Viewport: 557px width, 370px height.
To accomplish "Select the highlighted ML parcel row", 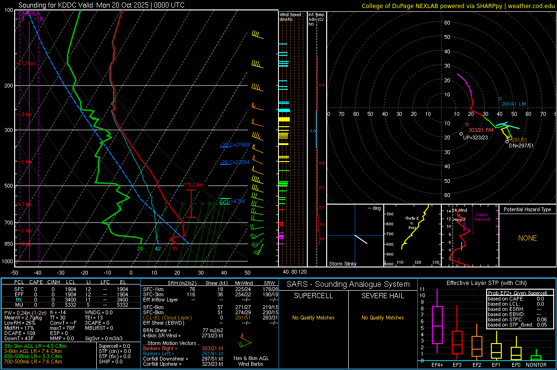I will (71, 300).
